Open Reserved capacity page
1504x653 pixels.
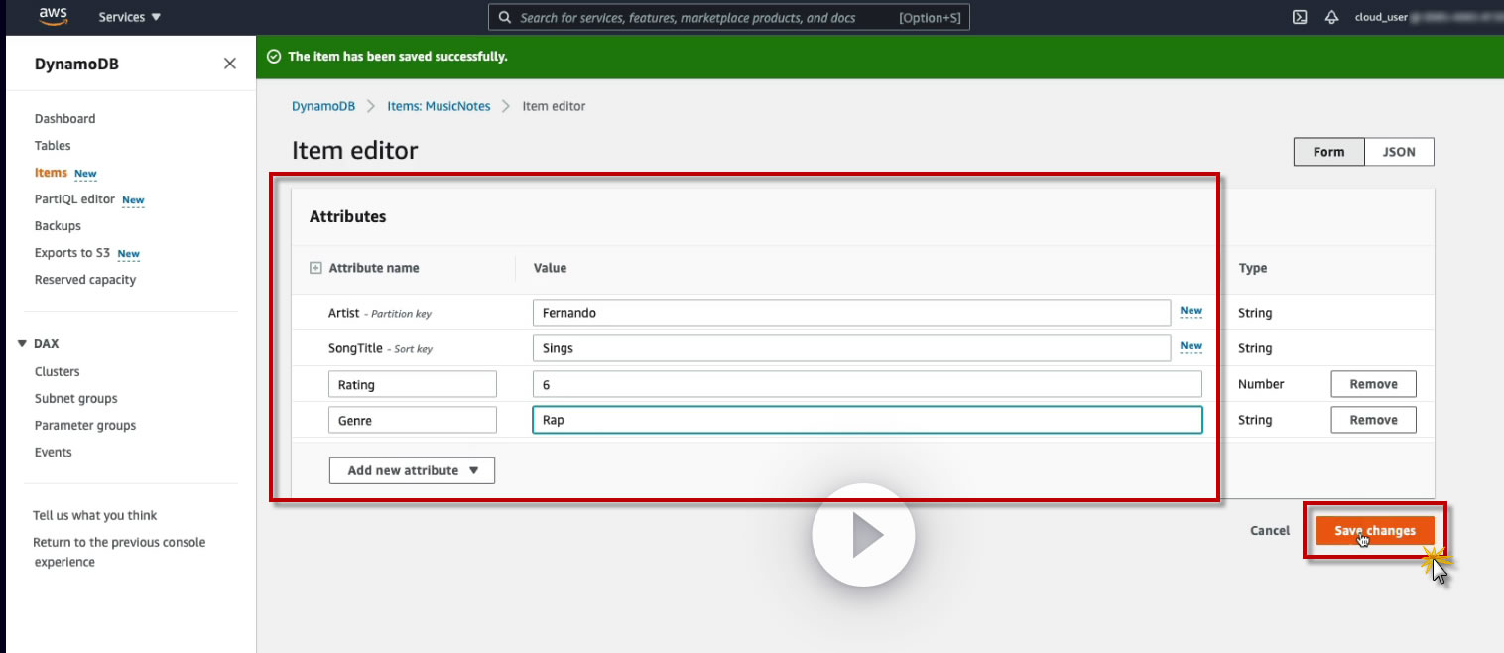pyautogui.click(x=85, y=279)
